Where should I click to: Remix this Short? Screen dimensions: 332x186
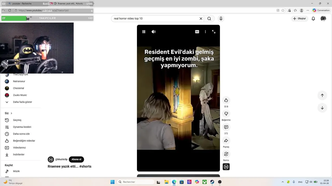coord(226,154)
